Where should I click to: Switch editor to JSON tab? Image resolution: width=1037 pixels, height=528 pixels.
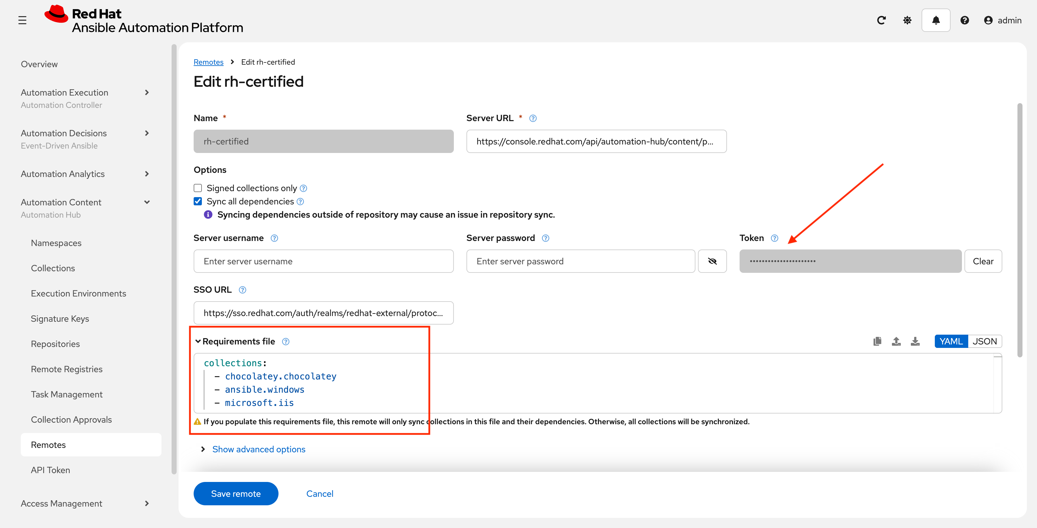[x=984, y=341]
